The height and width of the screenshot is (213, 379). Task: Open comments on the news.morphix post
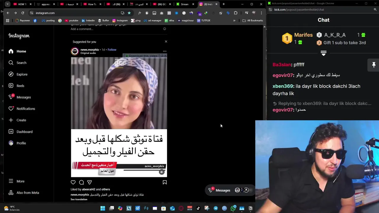pos(81,182)
